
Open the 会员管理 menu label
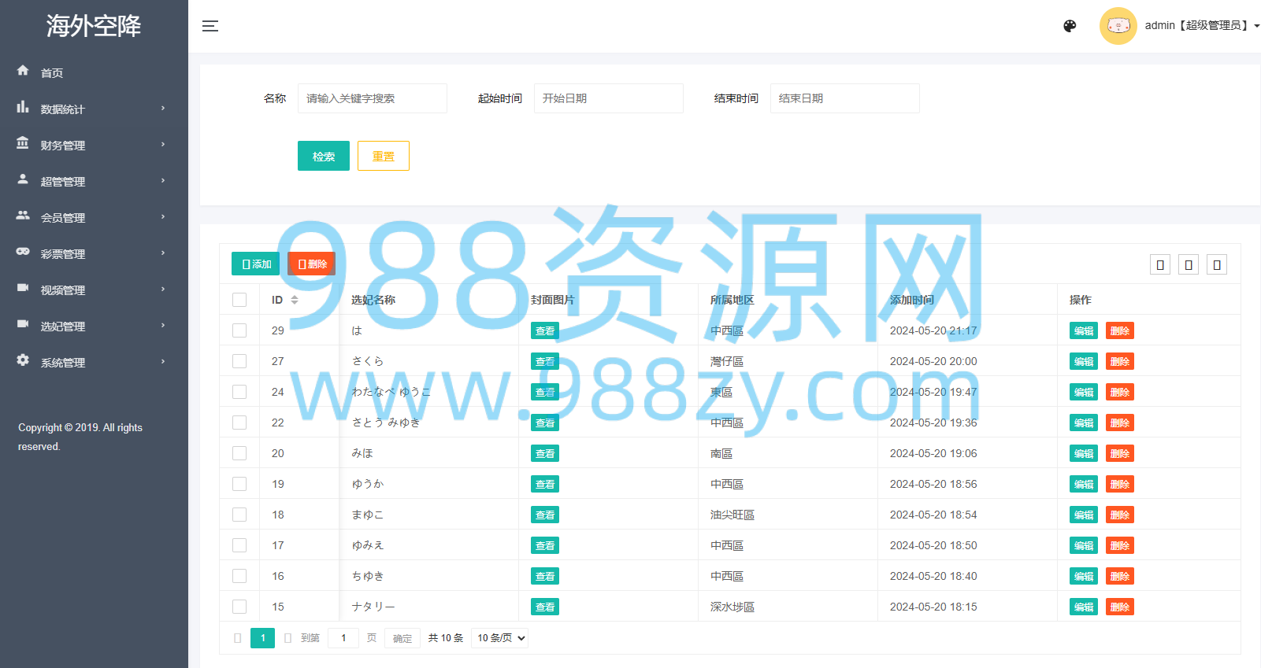point(63,218)
